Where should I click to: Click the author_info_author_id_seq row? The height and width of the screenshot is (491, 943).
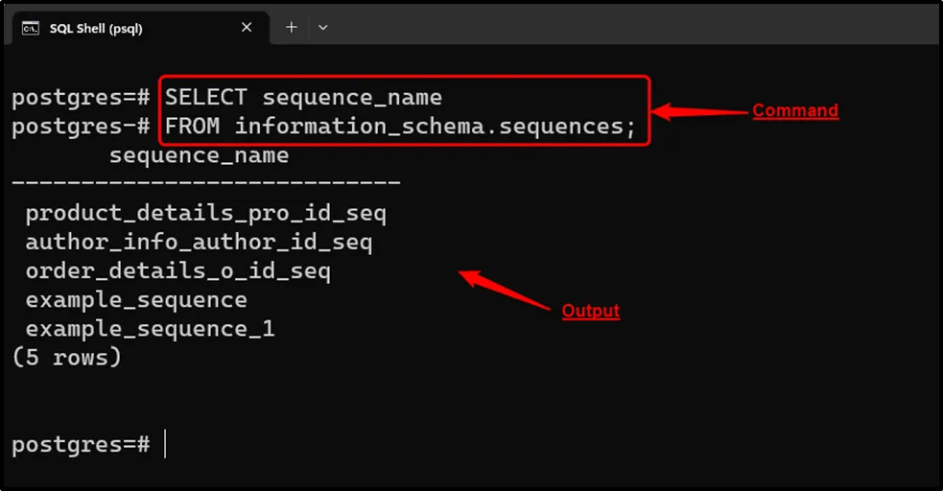tap(199, 243)
